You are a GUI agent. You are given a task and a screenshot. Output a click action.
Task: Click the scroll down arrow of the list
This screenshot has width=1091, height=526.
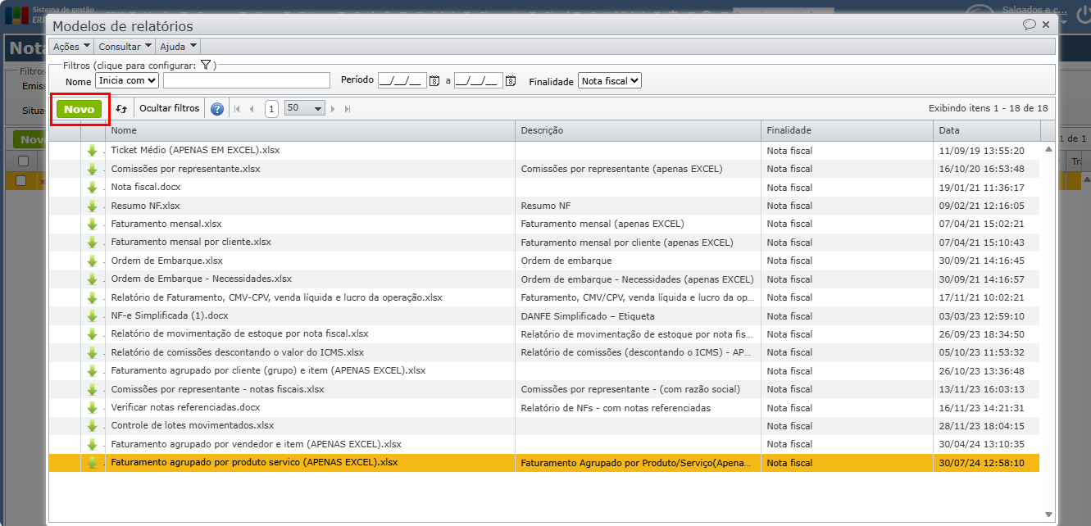tap(1048, 515)
